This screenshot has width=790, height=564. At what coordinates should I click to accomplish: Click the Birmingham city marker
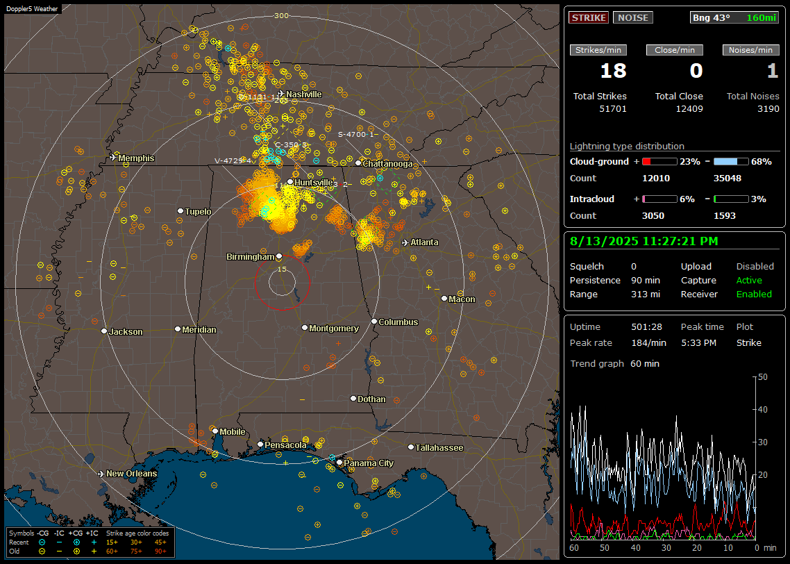coord(279,256)
